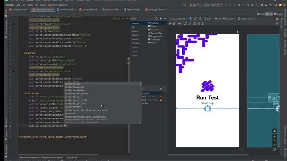Image resolution: width=287 pixels, height=161 pixels.
Task: Pick RecyclerView from the palette
Action: click(155, 33)
